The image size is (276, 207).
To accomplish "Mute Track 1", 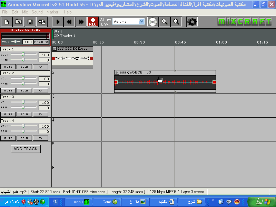I will pyautogui.click(x=8, y=67).
